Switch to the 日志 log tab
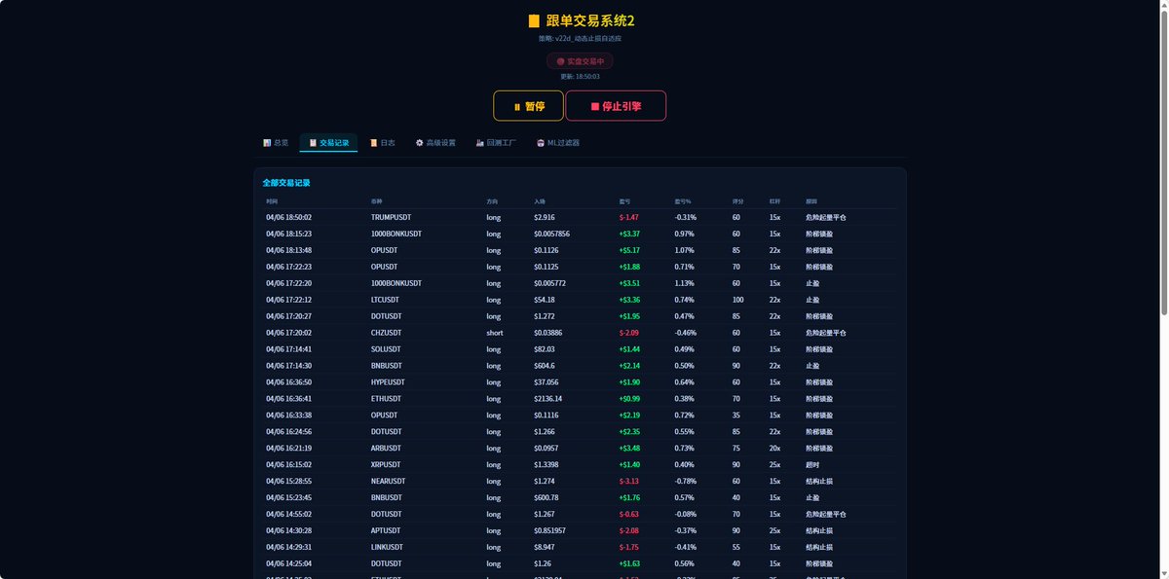1169x579 pixels. pyautogui.click(x=382, y=143)
